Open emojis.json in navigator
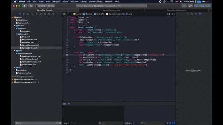Image resolution: width=223 pixels, height=125 pixels. (22, 70)
